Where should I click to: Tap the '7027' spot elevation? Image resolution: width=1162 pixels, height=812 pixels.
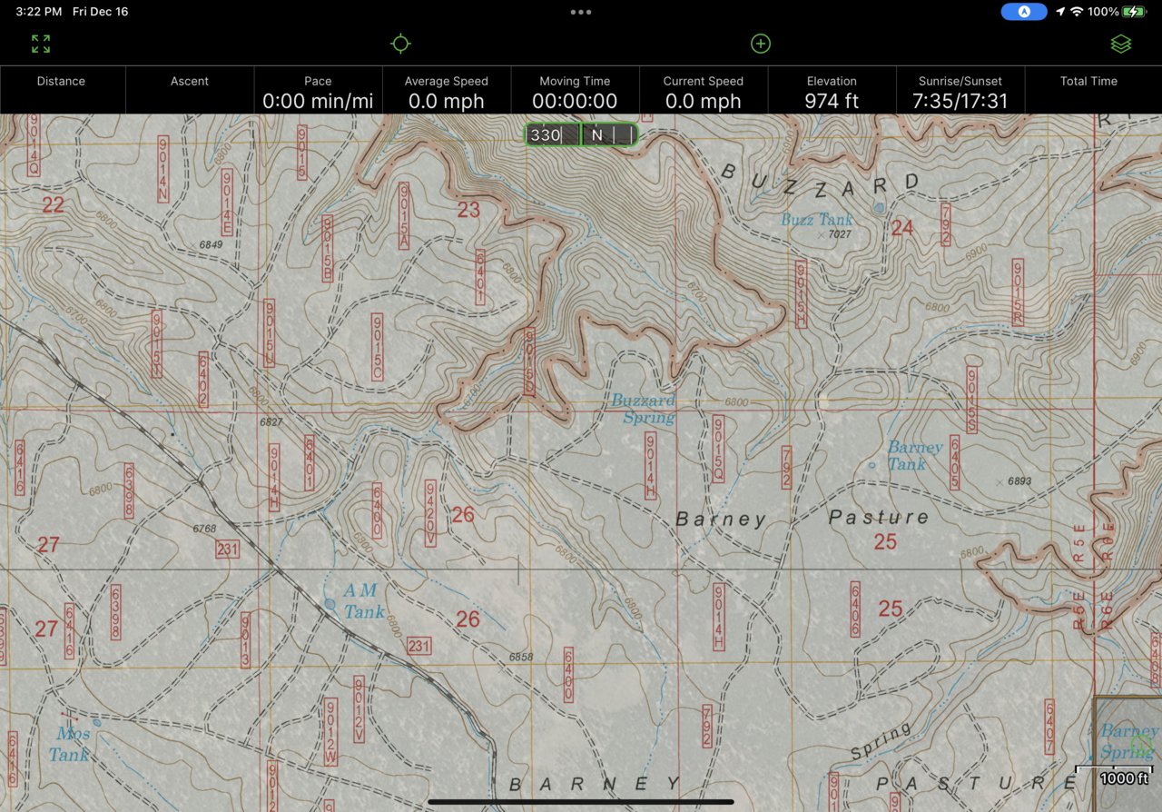839,234
